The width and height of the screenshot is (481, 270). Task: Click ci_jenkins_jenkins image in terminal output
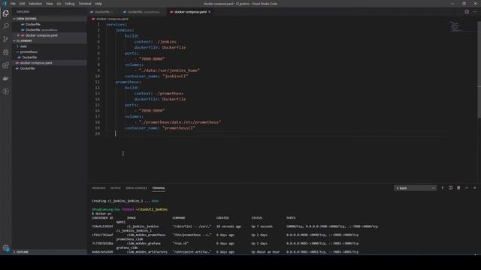pyautogui.click(x=143, y=226)
